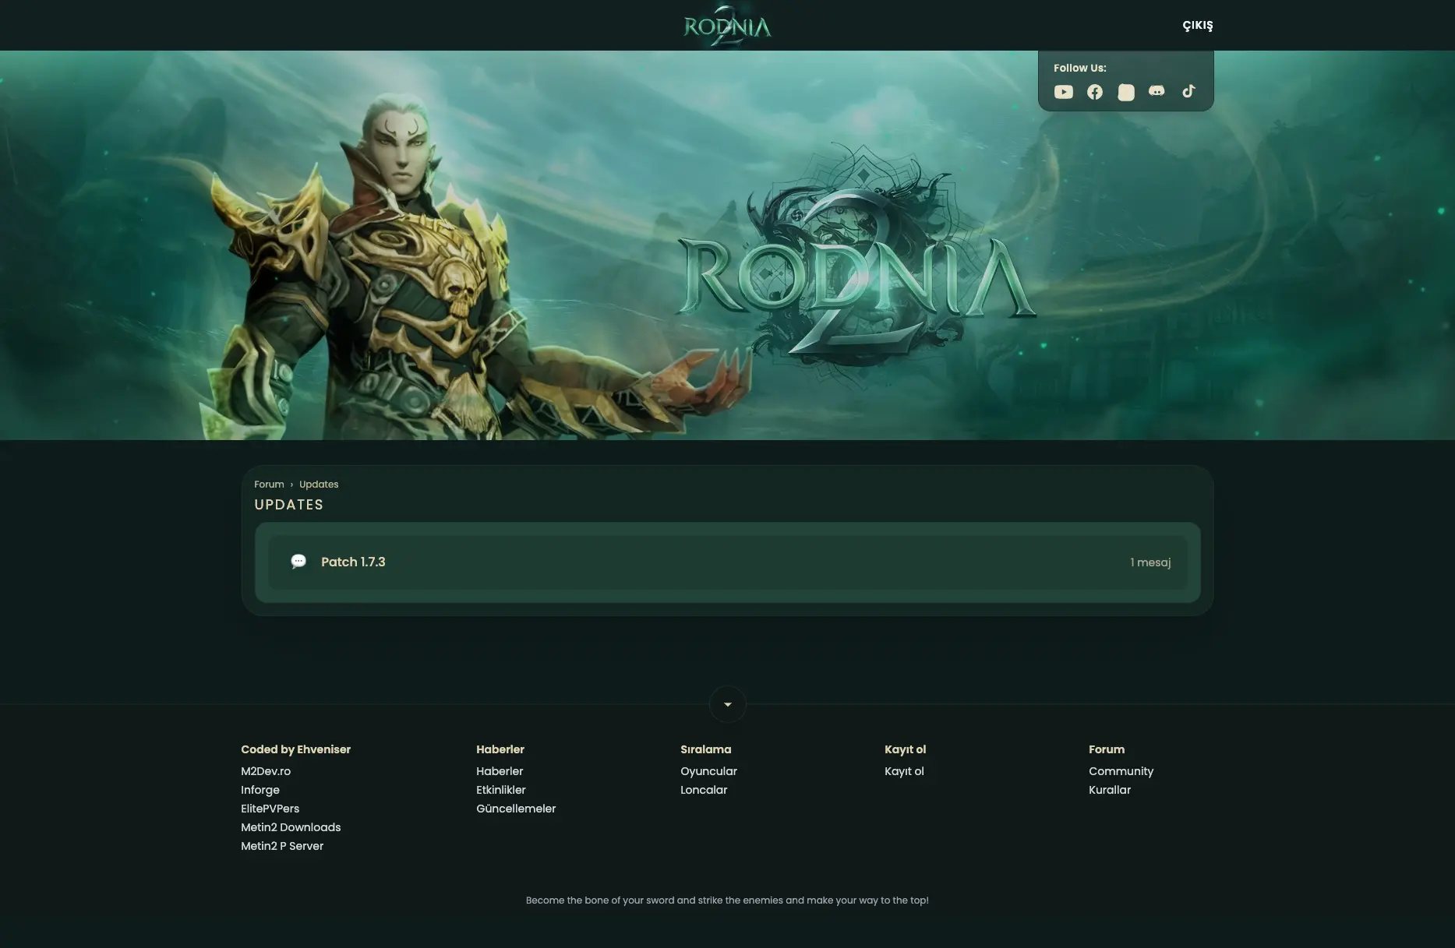1455x948 pixels.
Task: Click ÇIKIŞ in the top navigation
Action: [x=1197, y=26]
